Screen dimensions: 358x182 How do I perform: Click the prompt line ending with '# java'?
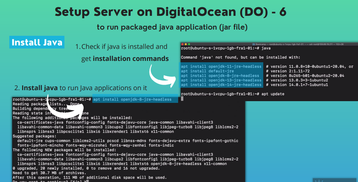tap(226, 49)
